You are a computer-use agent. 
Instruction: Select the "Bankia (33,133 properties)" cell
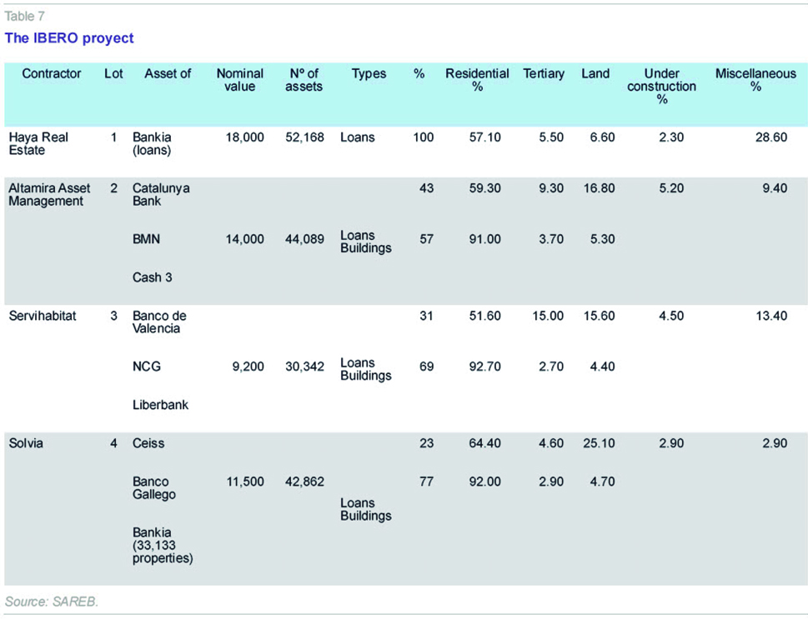[x=163, y=545]
